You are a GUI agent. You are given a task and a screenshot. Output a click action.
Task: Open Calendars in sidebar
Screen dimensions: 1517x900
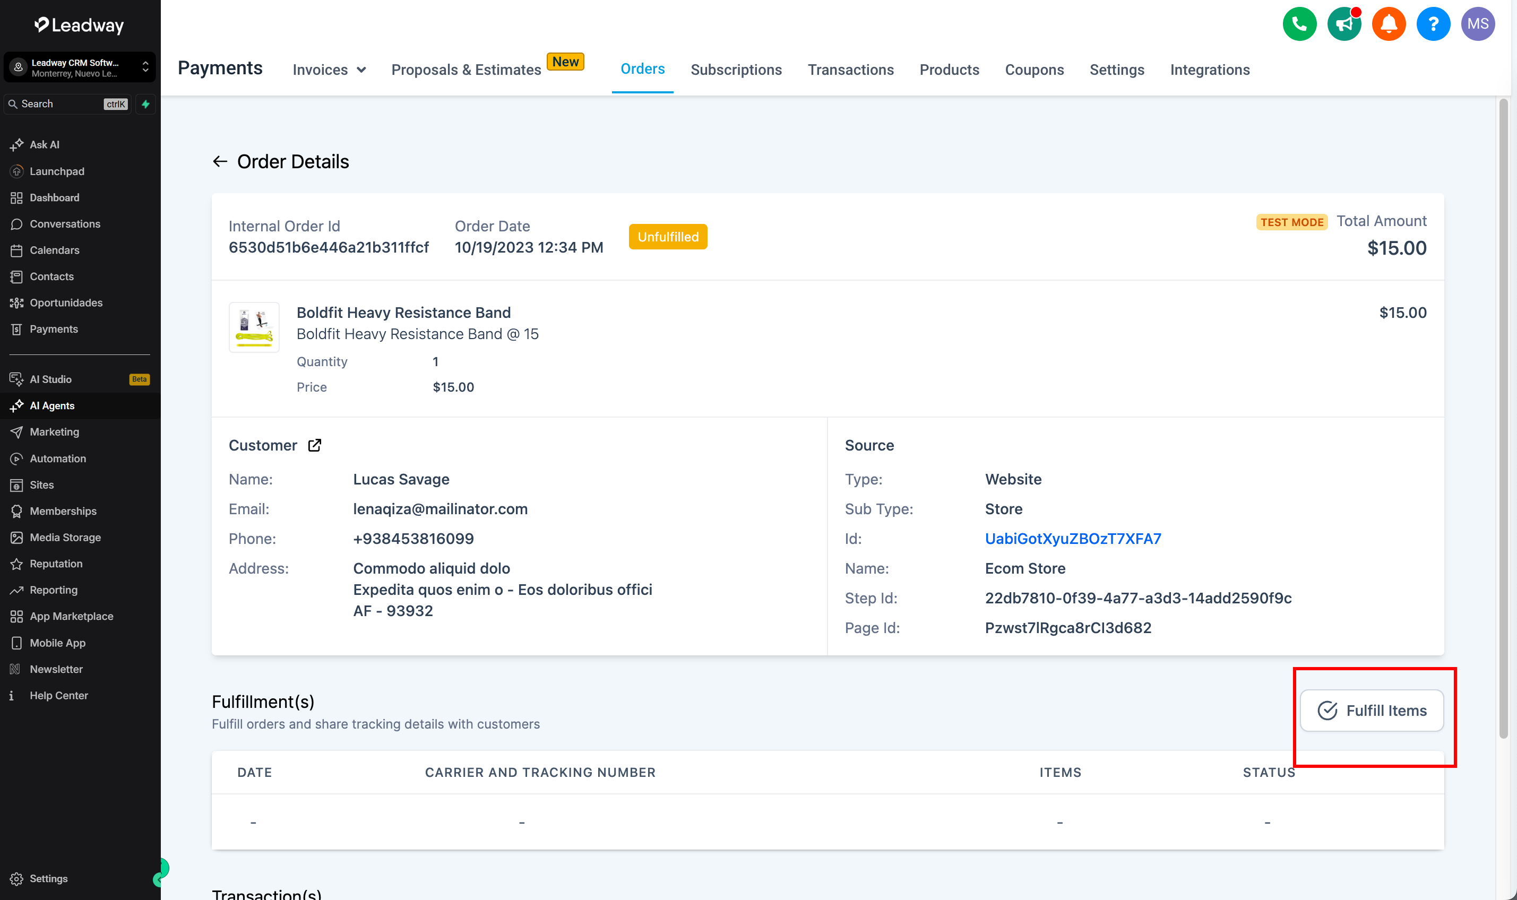[80, 250]
